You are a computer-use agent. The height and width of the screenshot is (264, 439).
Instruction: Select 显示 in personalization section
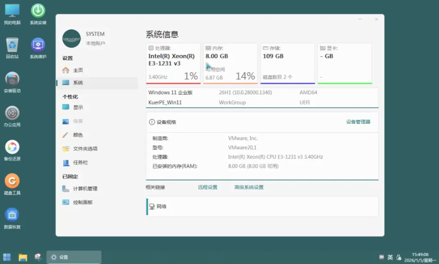click(78, 108)
